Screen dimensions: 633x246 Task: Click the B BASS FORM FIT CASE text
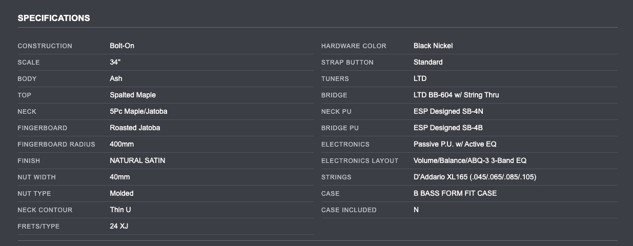[455, 193]
